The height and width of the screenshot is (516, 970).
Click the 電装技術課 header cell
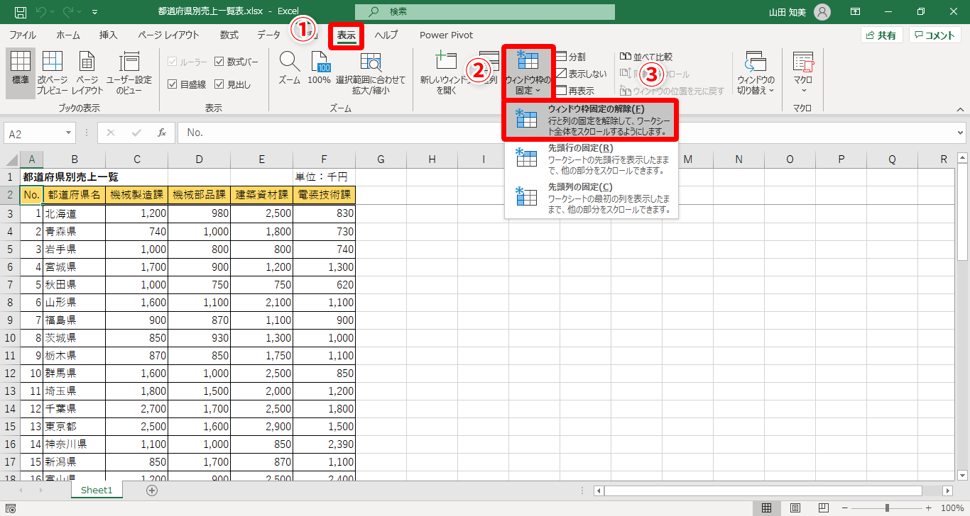(x=324, y=195)
